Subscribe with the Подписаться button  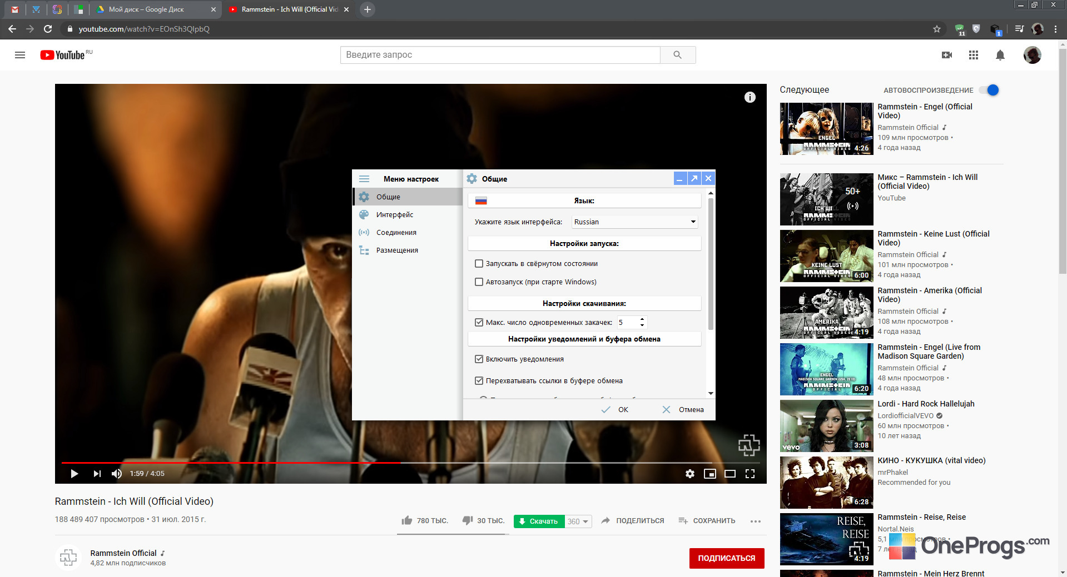[x=727, y=558]
